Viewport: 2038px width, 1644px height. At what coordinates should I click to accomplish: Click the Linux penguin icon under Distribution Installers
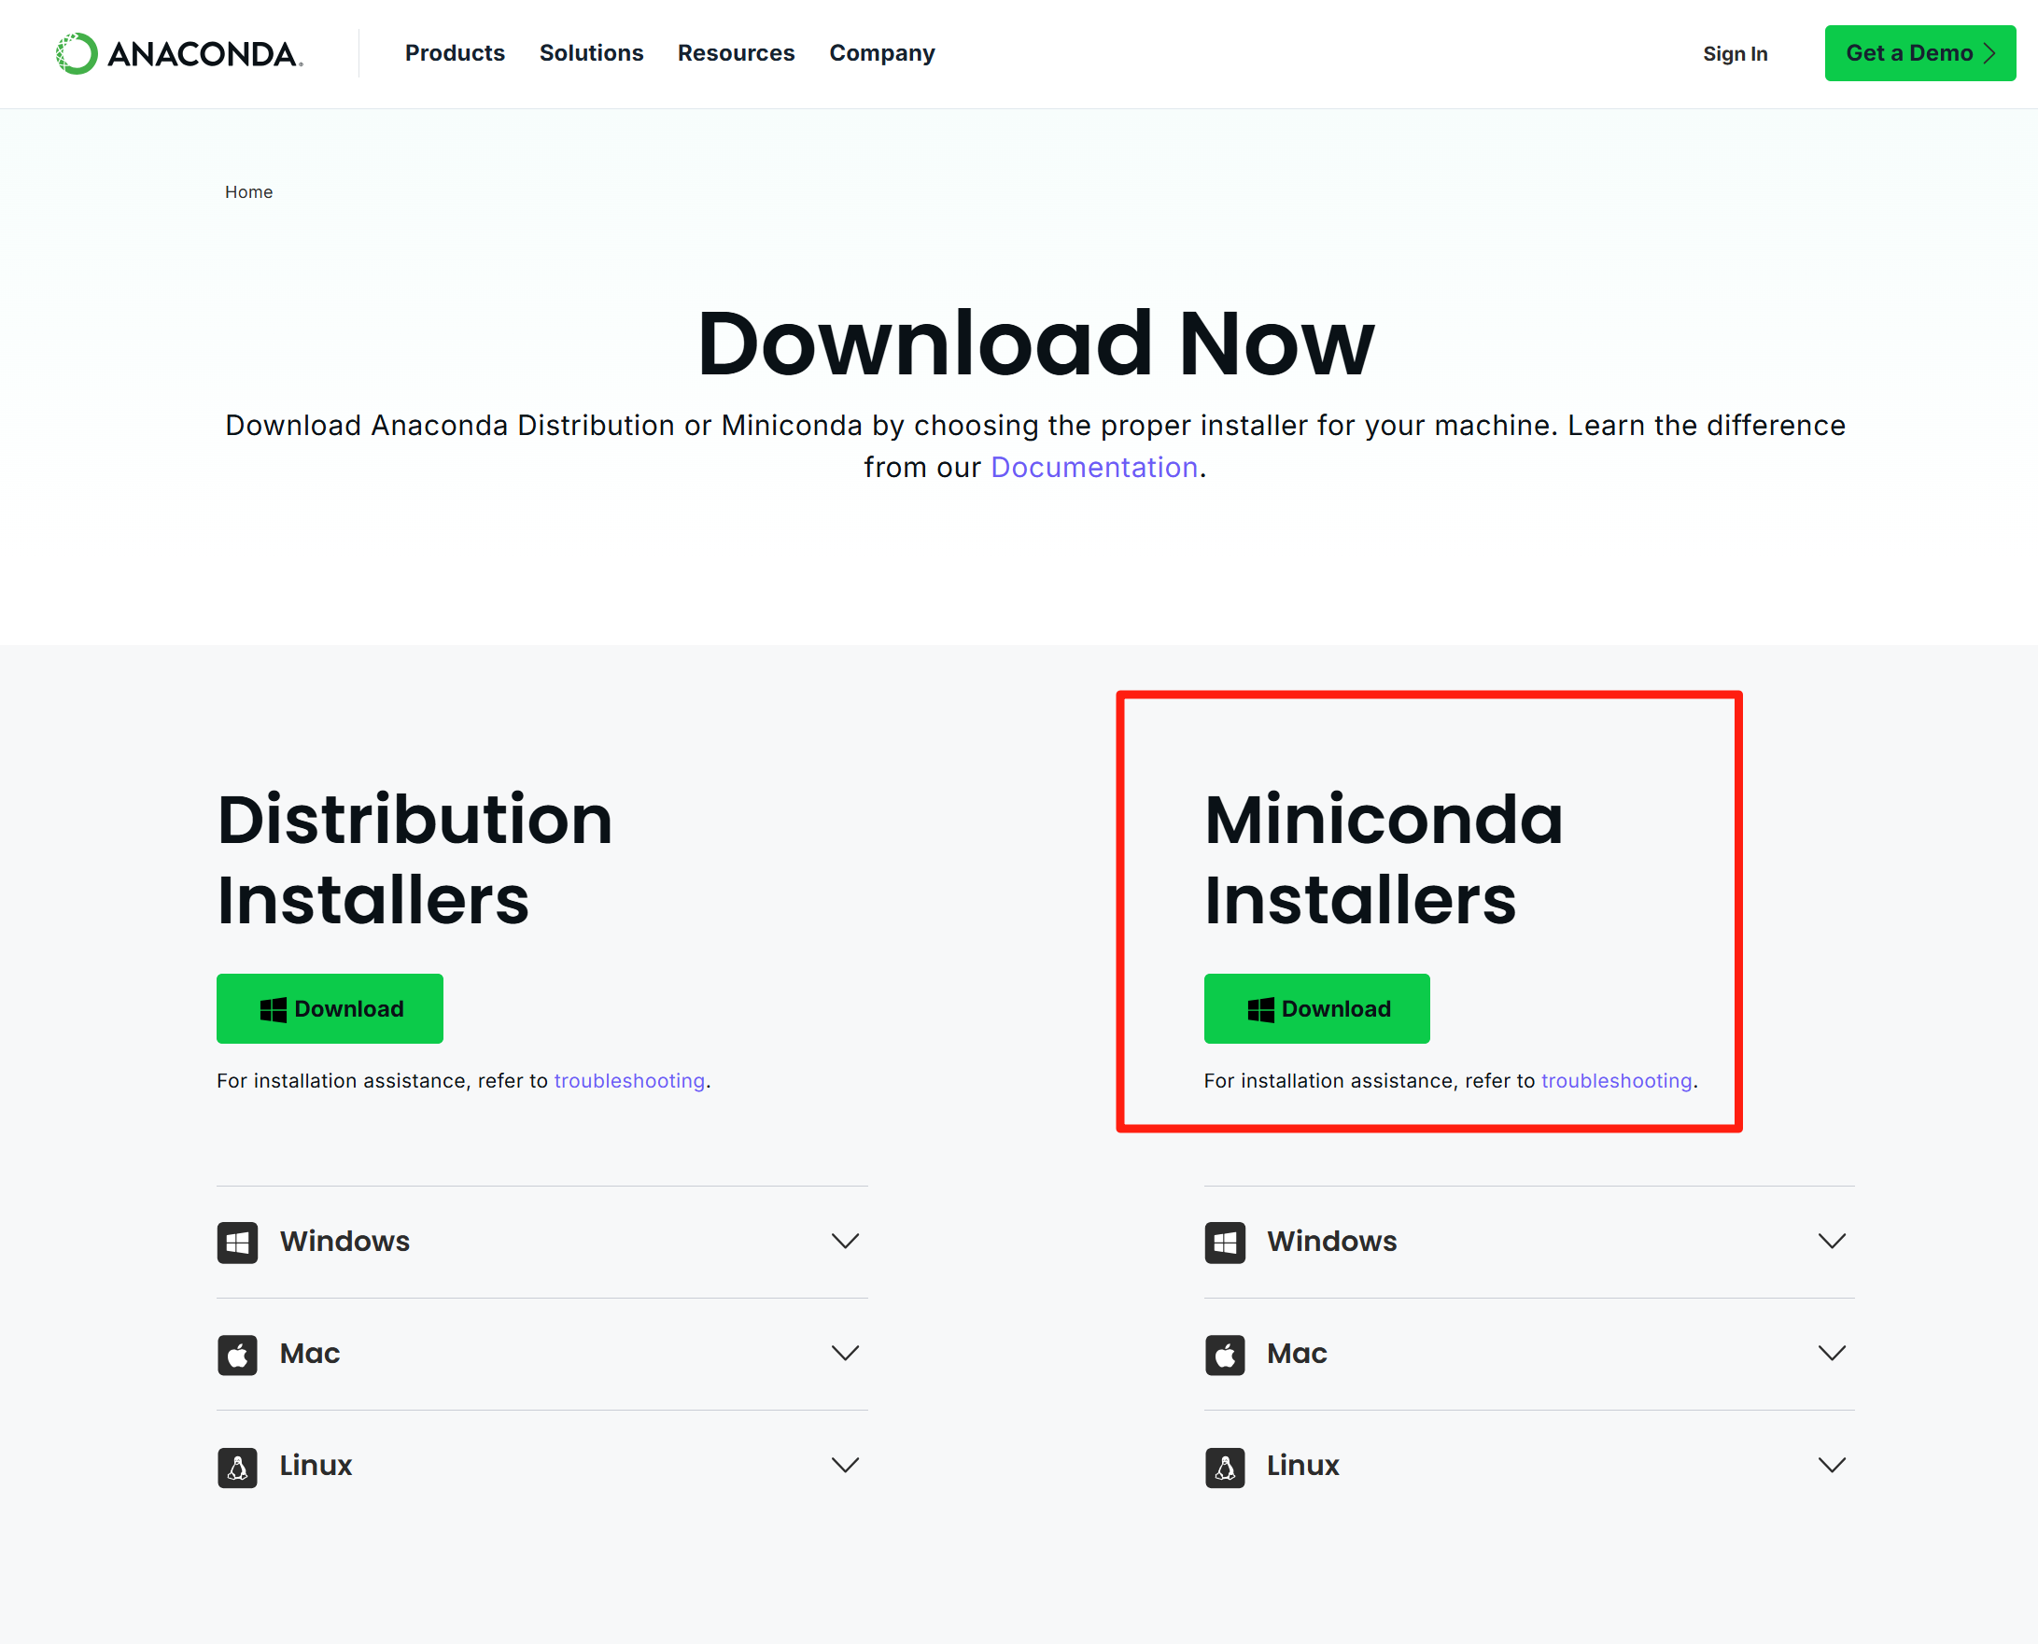(x=238, y=1466)
